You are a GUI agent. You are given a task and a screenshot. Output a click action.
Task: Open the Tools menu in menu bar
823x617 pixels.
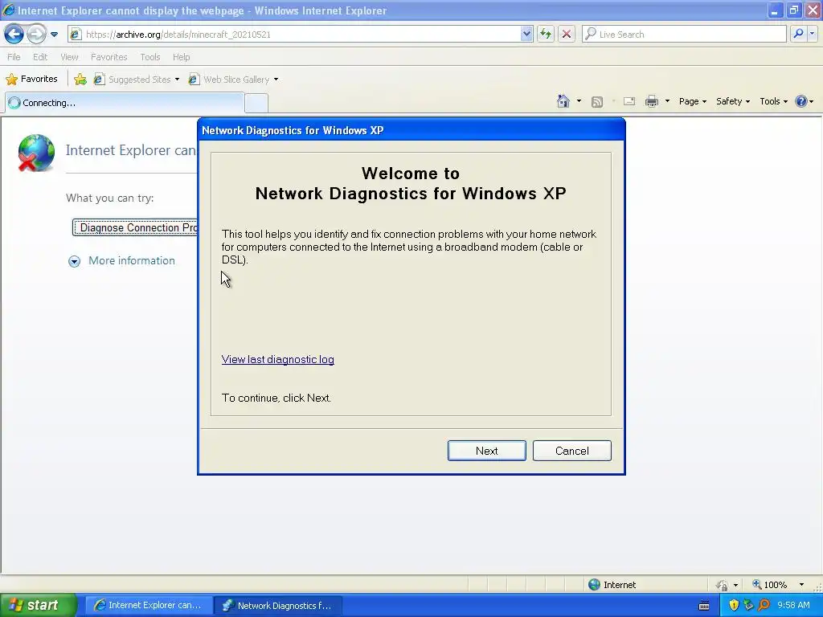pyautogui.click(x=150, y=57)
